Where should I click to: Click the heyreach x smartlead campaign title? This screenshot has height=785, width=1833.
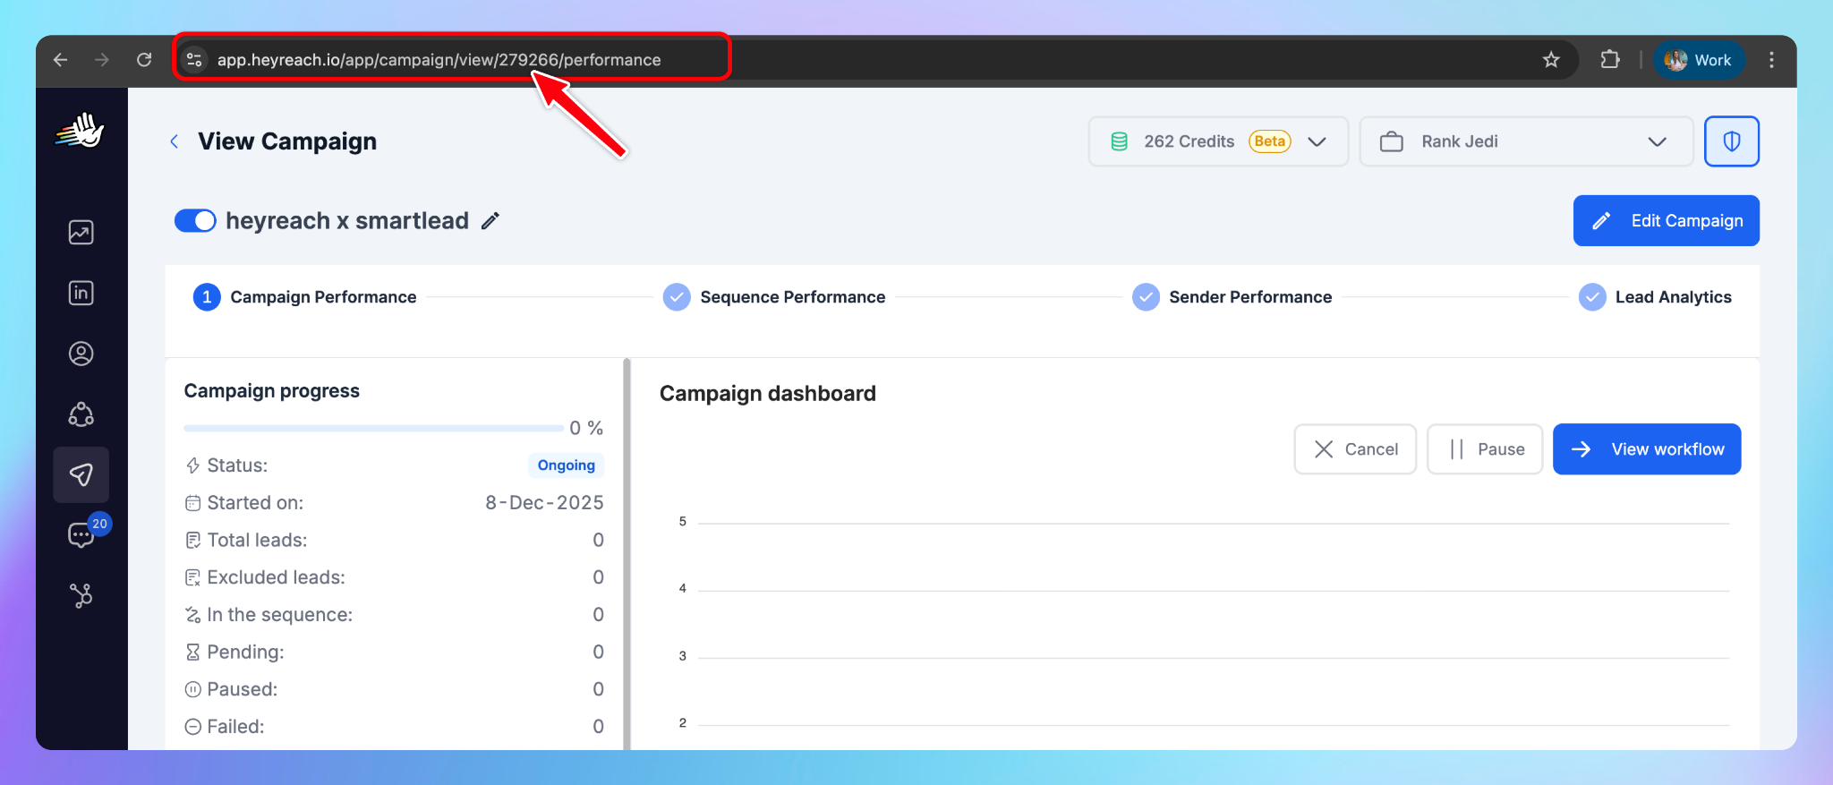pos(347,221)
